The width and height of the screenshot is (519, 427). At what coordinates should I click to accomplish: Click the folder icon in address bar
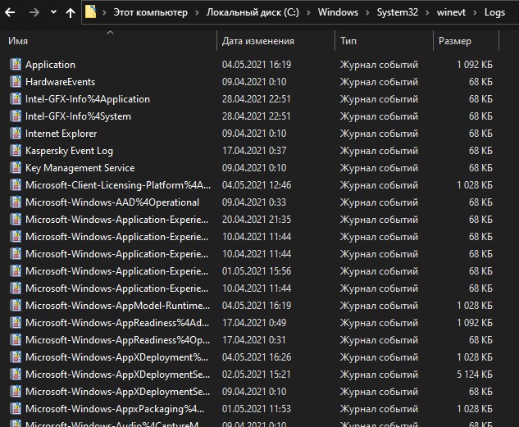[92, 13]
